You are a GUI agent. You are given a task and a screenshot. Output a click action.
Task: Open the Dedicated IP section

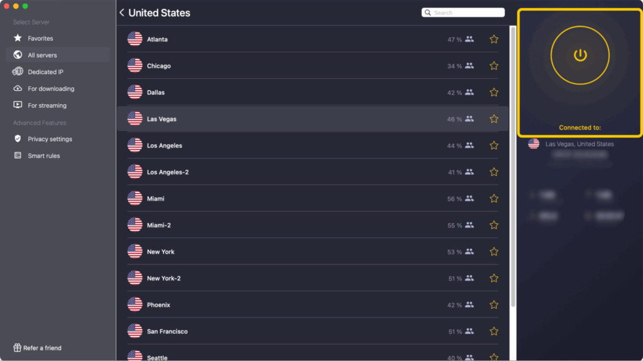pyautogui.click(x=45, y=72)
